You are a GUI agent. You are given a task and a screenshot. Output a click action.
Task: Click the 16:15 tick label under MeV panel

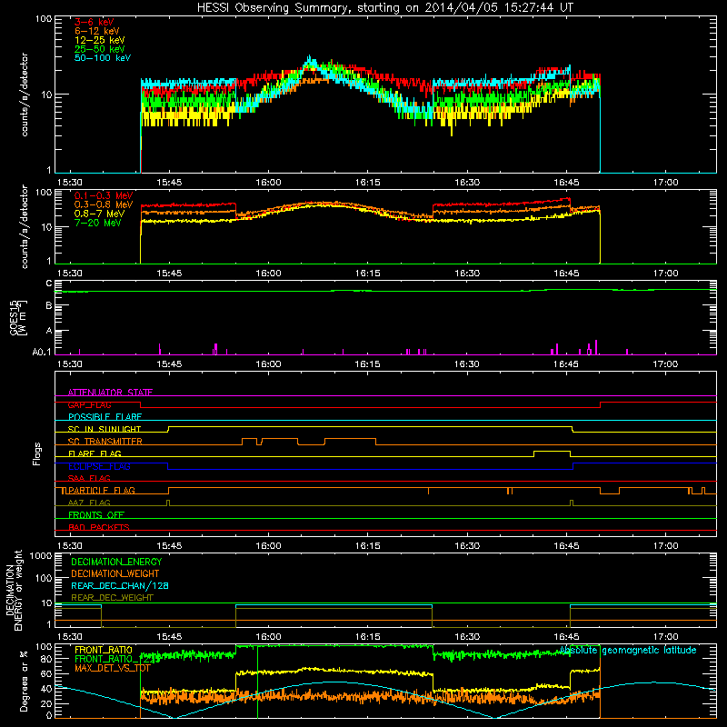click(x=368, y=274)
